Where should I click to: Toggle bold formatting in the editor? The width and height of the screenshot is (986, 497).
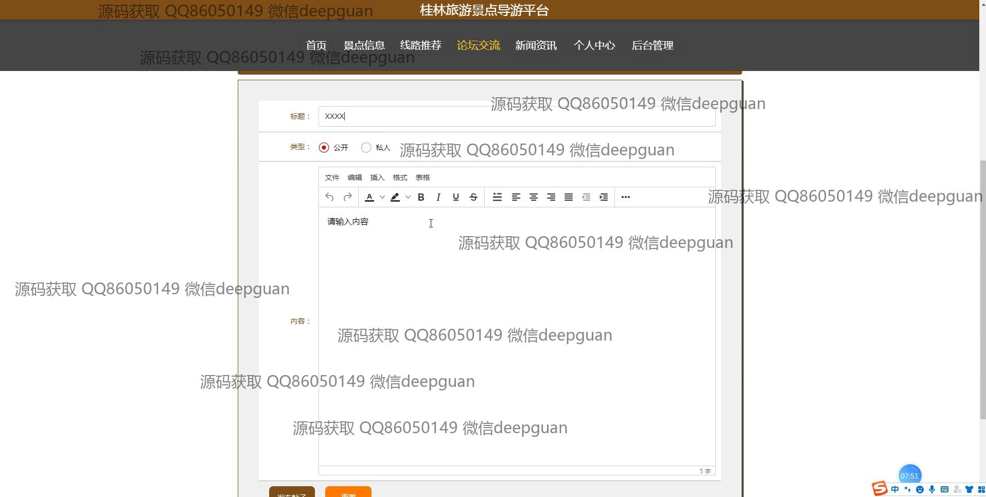pos(421,197)
